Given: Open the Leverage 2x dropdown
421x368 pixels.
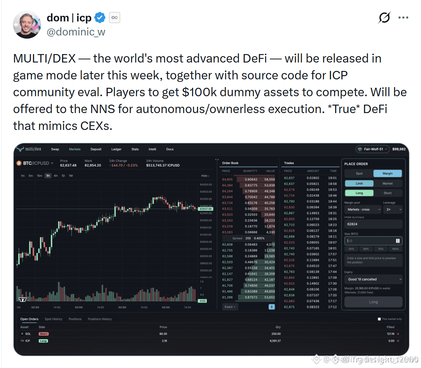Looking at the screenshot, I should (x=393, y=209).
